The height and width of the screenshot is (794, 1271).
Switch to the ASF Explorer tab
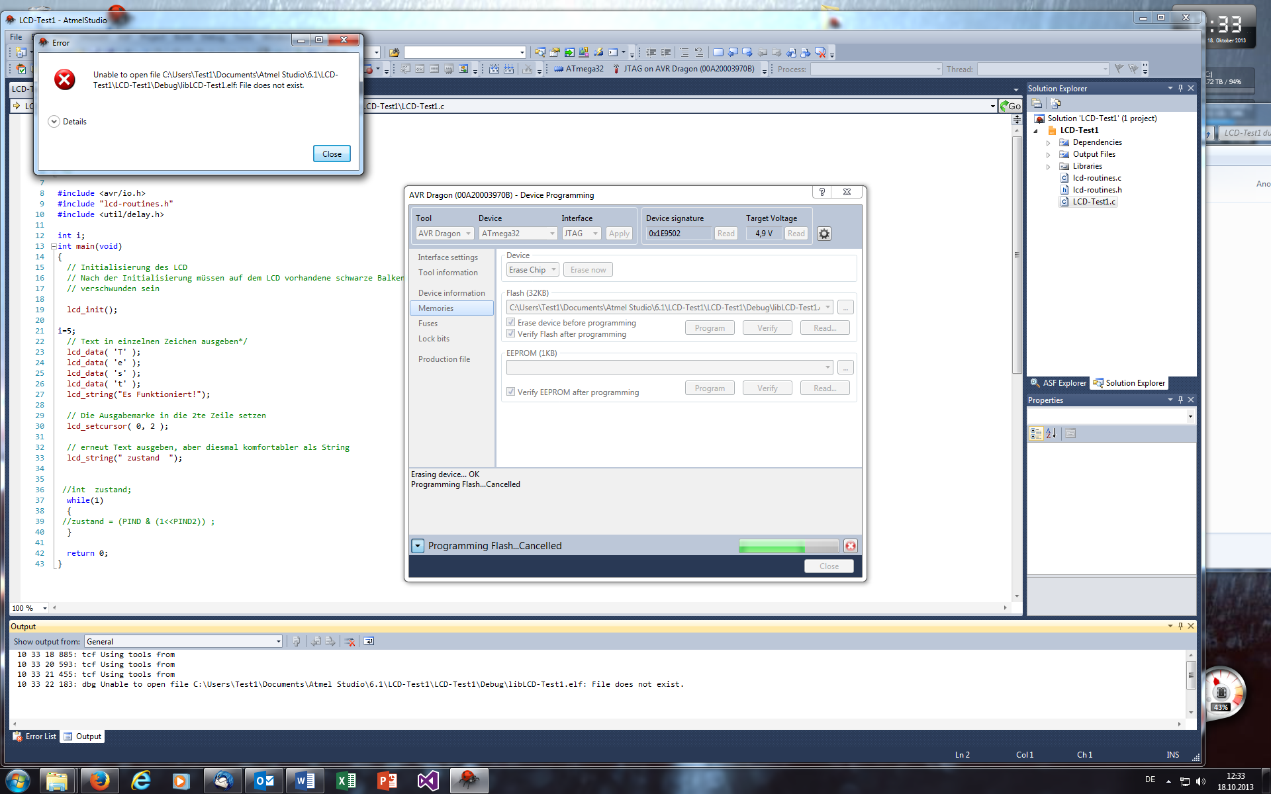(x=1059, y=383)
